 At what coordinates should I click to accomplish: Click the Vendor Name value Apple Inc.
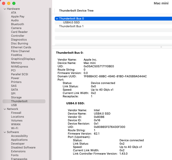point(90,60)
